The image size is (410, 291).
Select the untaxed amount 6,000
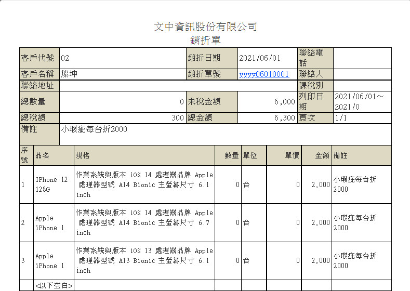[x=284, y=102]
